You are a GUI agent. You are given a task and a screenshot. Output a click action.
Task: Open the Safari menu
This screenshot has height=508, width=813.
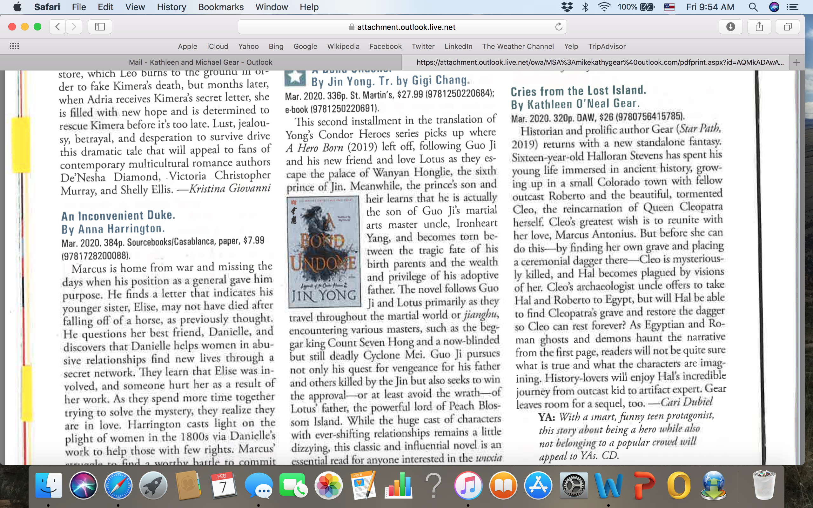47,7
